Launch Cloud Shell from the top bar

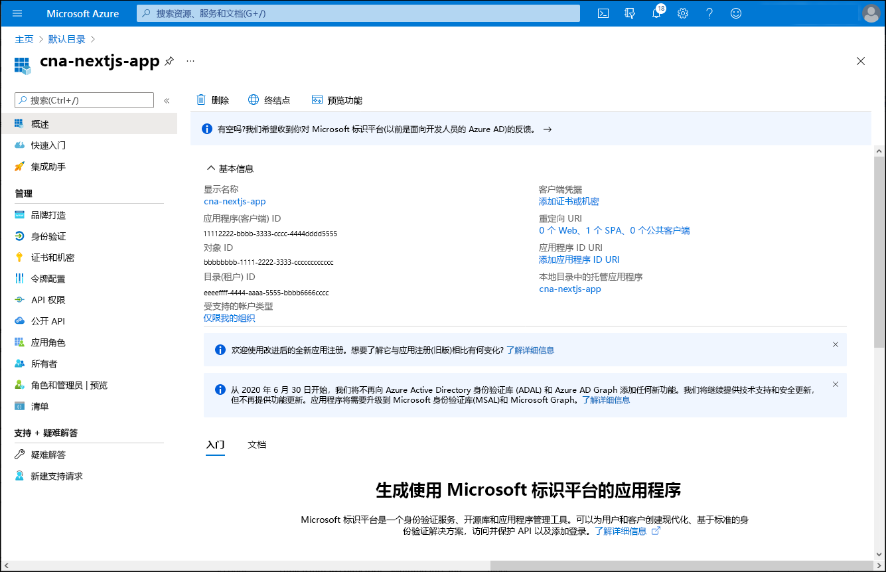point(603,13)
